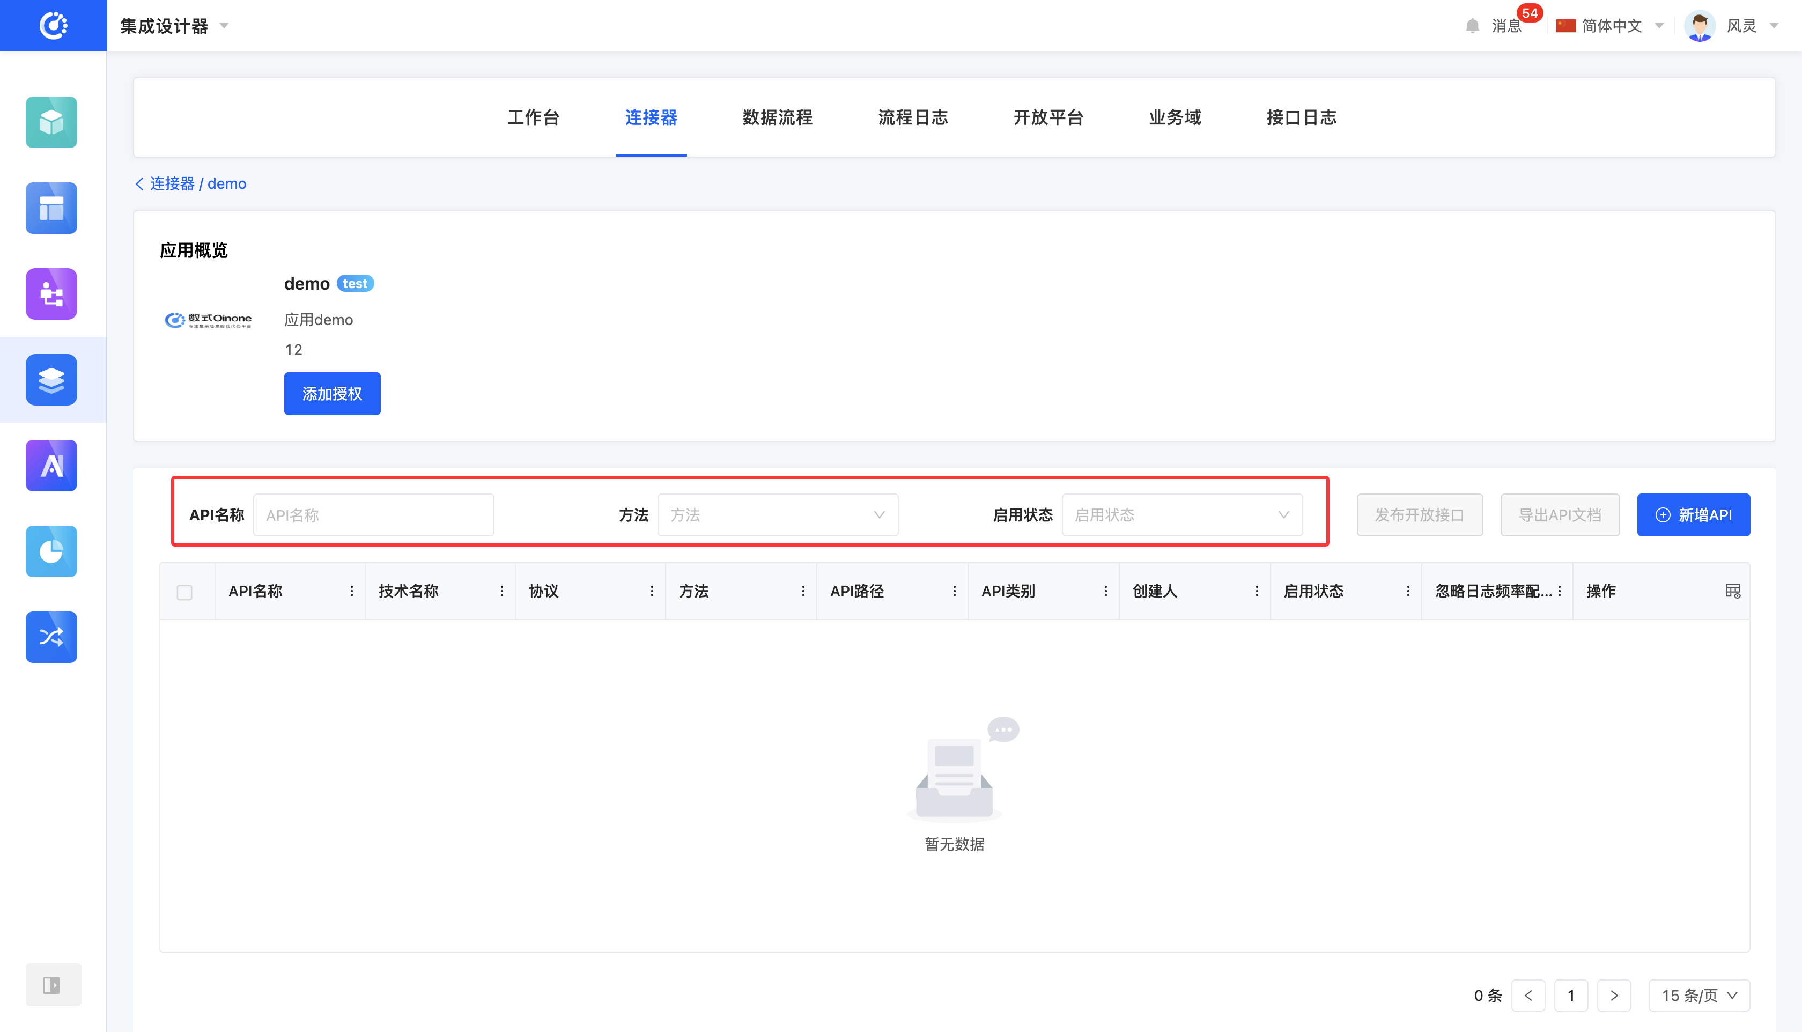Expand the 启用状态 dropdown filter
This screenshot has width=1802, height=1032.
[1181, 514]
